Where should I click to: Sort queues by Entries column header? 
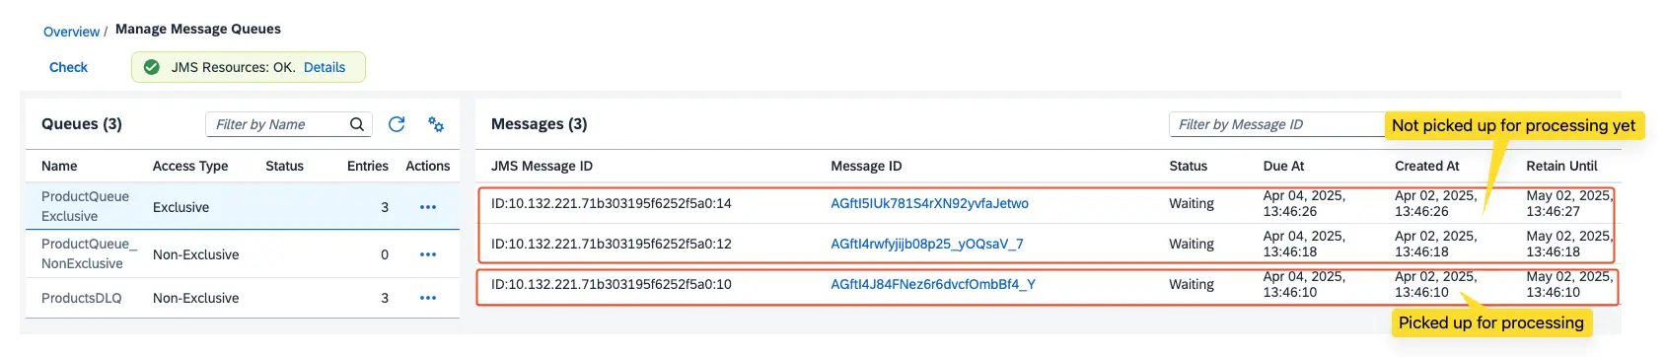pos(368,166)
